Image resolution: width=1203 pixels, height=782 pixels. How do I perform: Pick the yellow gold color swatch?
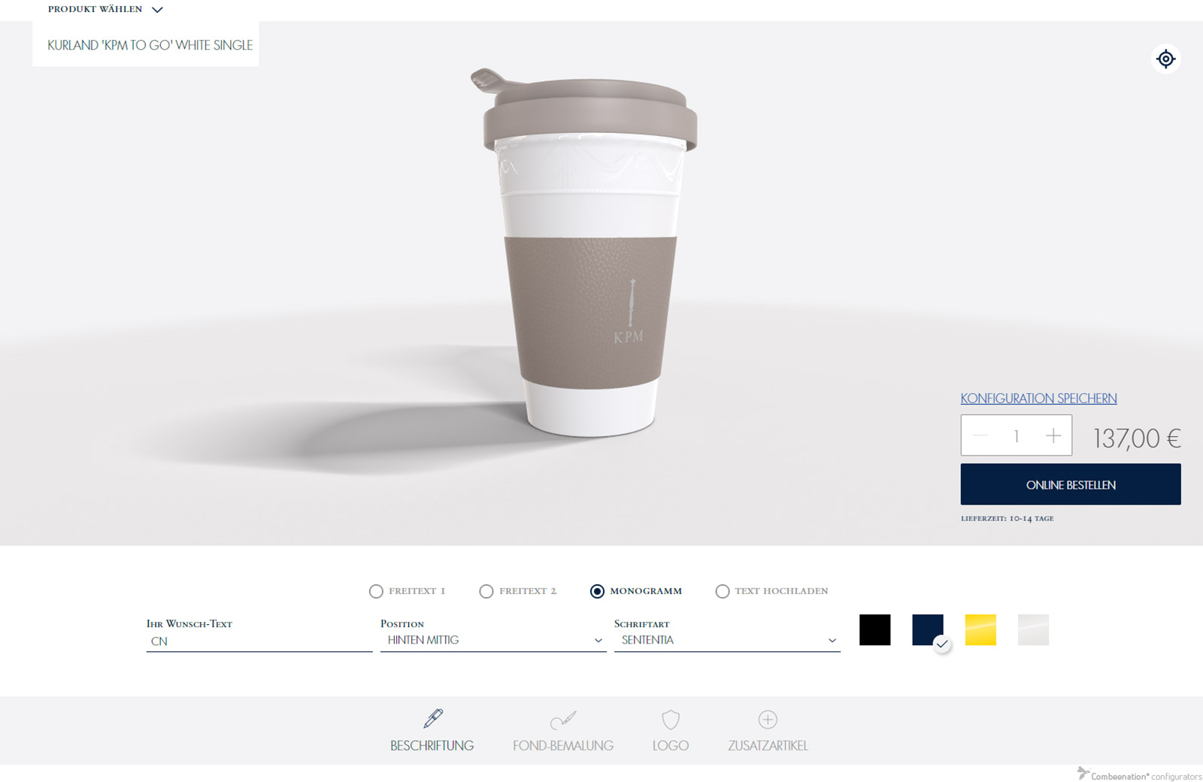pyautogui.click(x=980, y=630)
